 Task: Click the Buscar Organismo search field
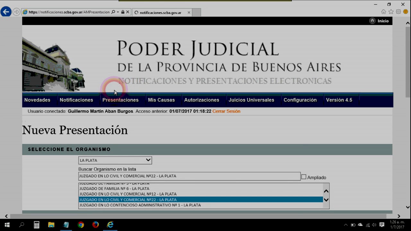[189, 176]
